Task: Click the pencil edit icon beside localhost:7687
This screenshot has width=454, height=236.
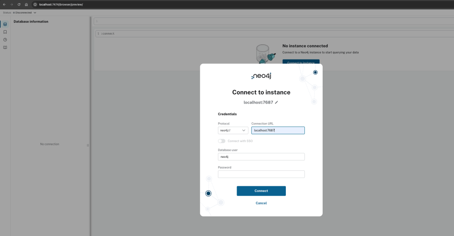Action: click(276, 102)
